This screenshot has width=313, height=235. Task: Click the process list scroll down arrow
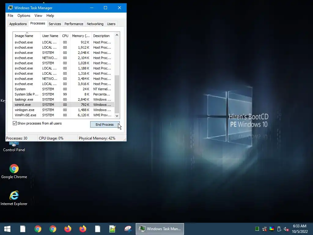coord(117,116)
